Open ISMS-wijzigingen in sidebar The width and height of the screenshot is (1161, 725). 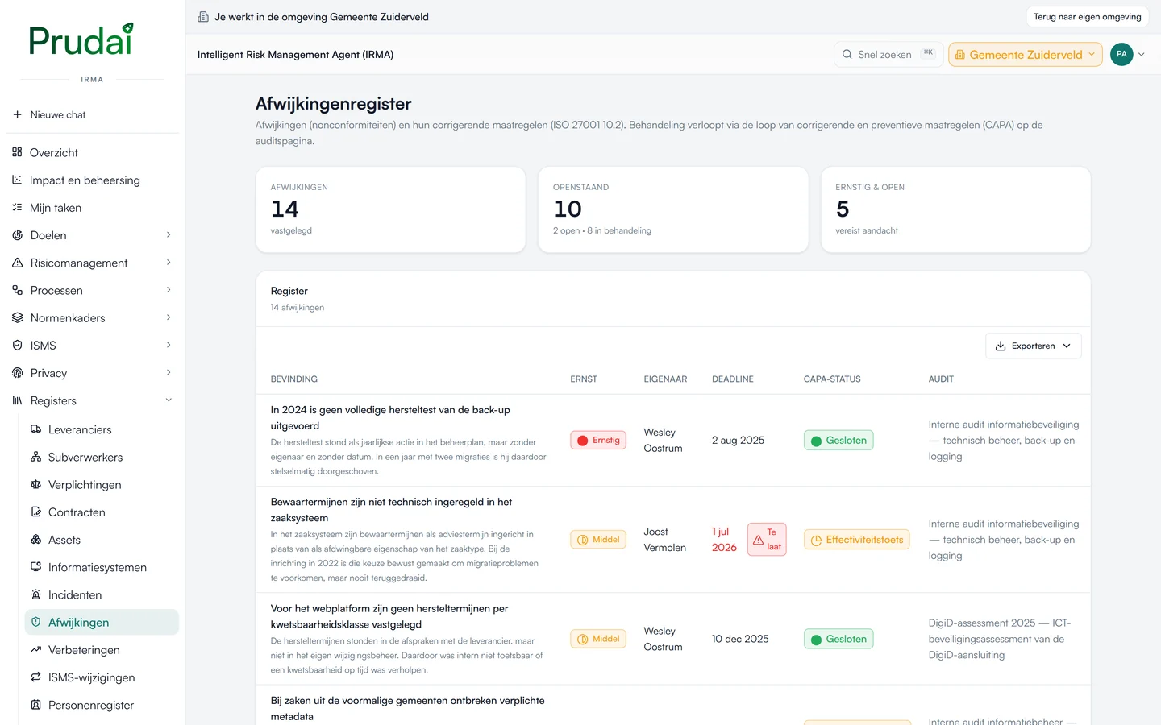pos(102,677)
